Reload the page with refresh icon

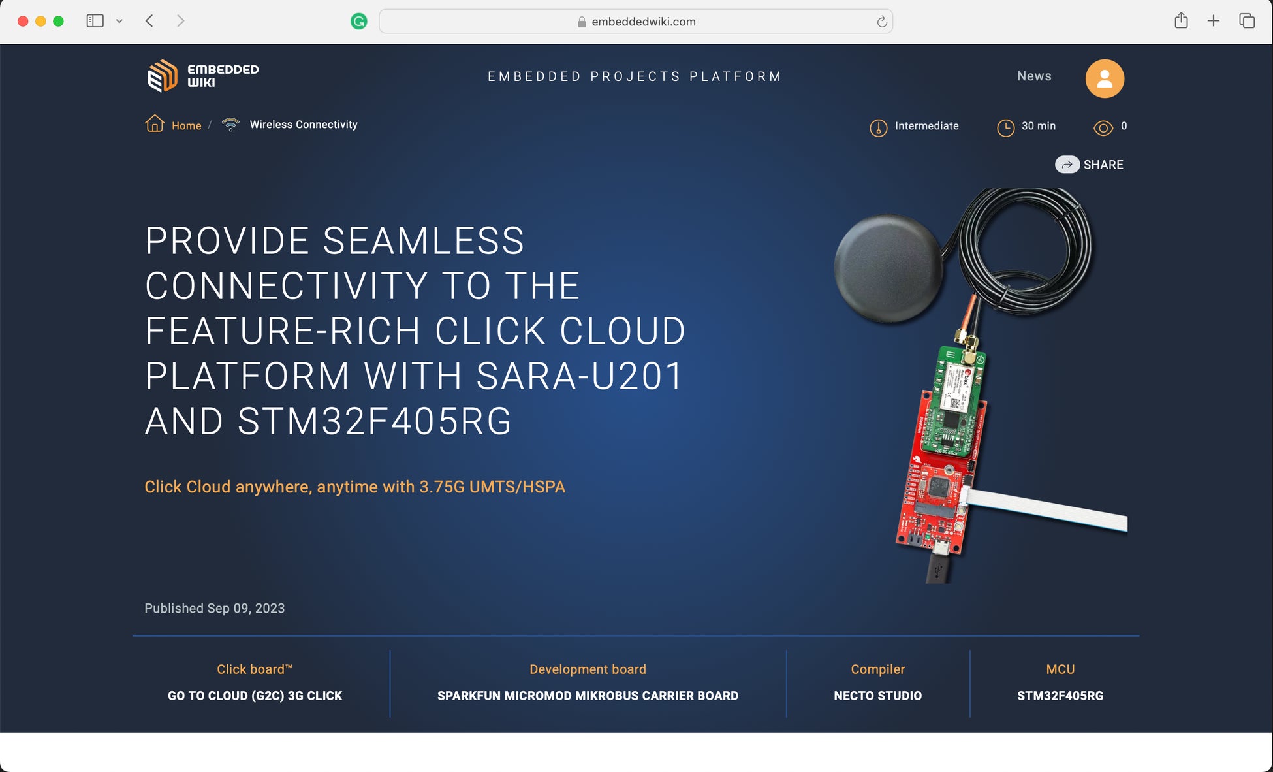click(x=881, y=22)
